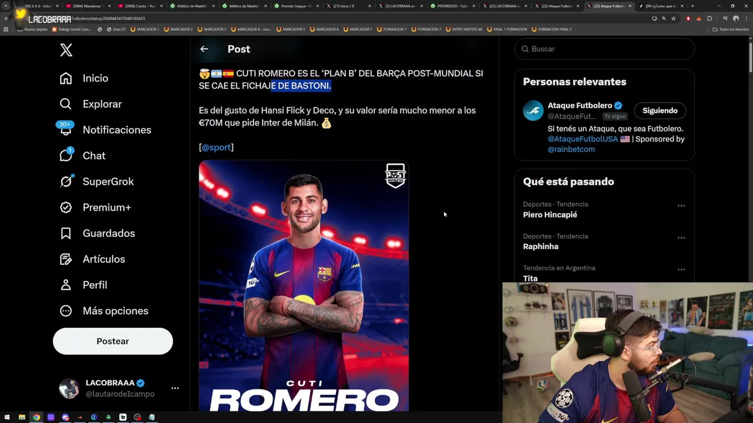Screen dimensions: 753x423
Task: Open @rainbetcom sponsor link
Action: click(x=571, y=149)
